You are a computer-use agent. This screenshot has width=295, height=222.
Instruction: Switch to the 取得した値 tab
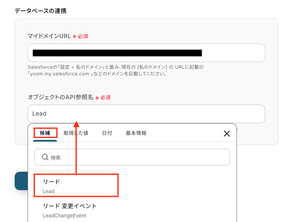[76, 133]
